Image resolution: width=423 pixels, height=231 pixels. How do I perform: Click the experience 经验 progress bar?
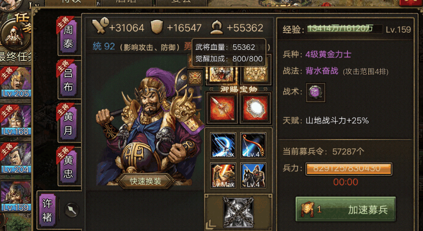(345, 29)
